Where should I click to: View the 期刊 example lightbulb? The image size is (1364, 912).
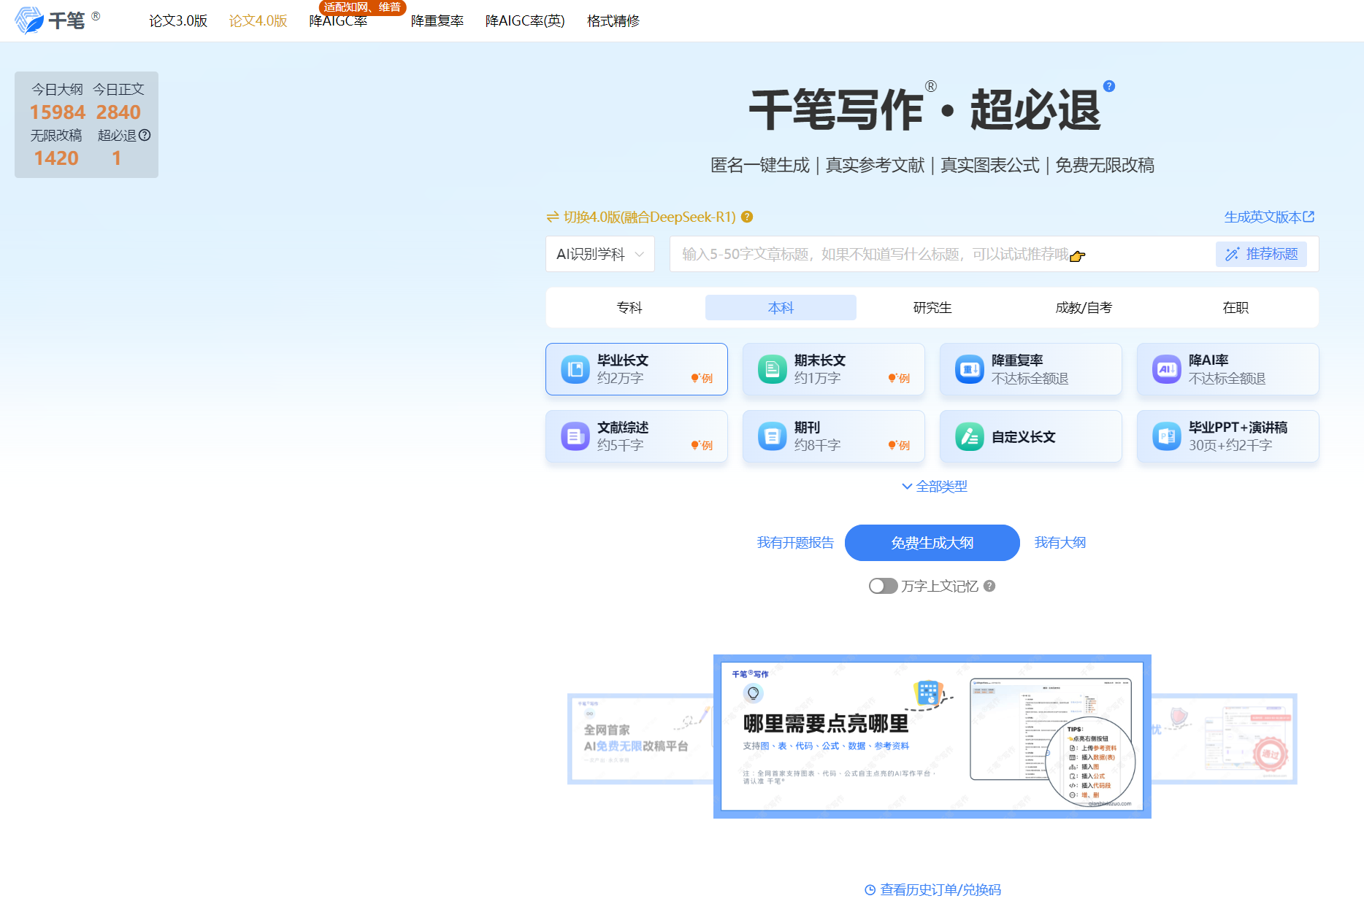coord(899,445)
